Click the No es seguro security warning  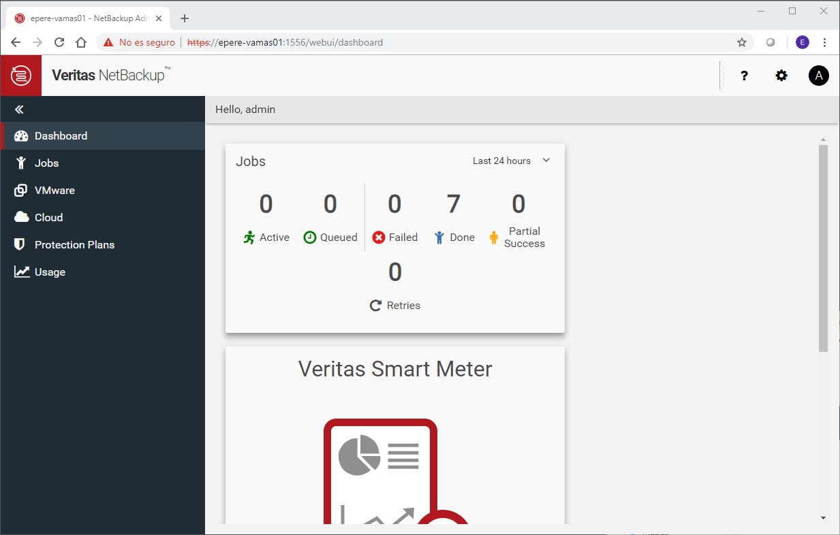(x=139, y=42)
